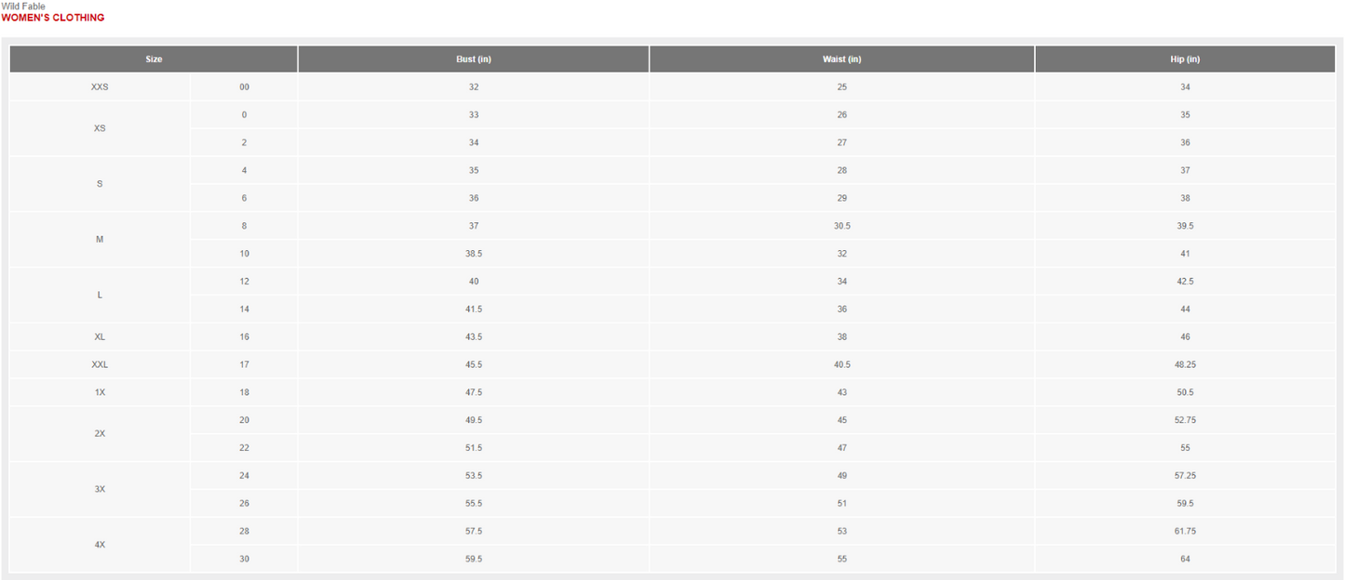
Task: Select the XXL size row label
Action: pyautogui.click(x=100, y=365)
